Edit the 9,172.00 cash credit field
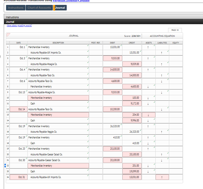The image size is (203, 189). click(x=132, y=103)
